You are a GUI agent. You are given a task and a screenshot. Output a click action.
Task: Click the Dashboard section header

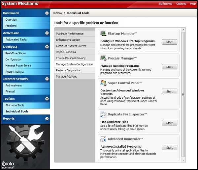(26, 13)
